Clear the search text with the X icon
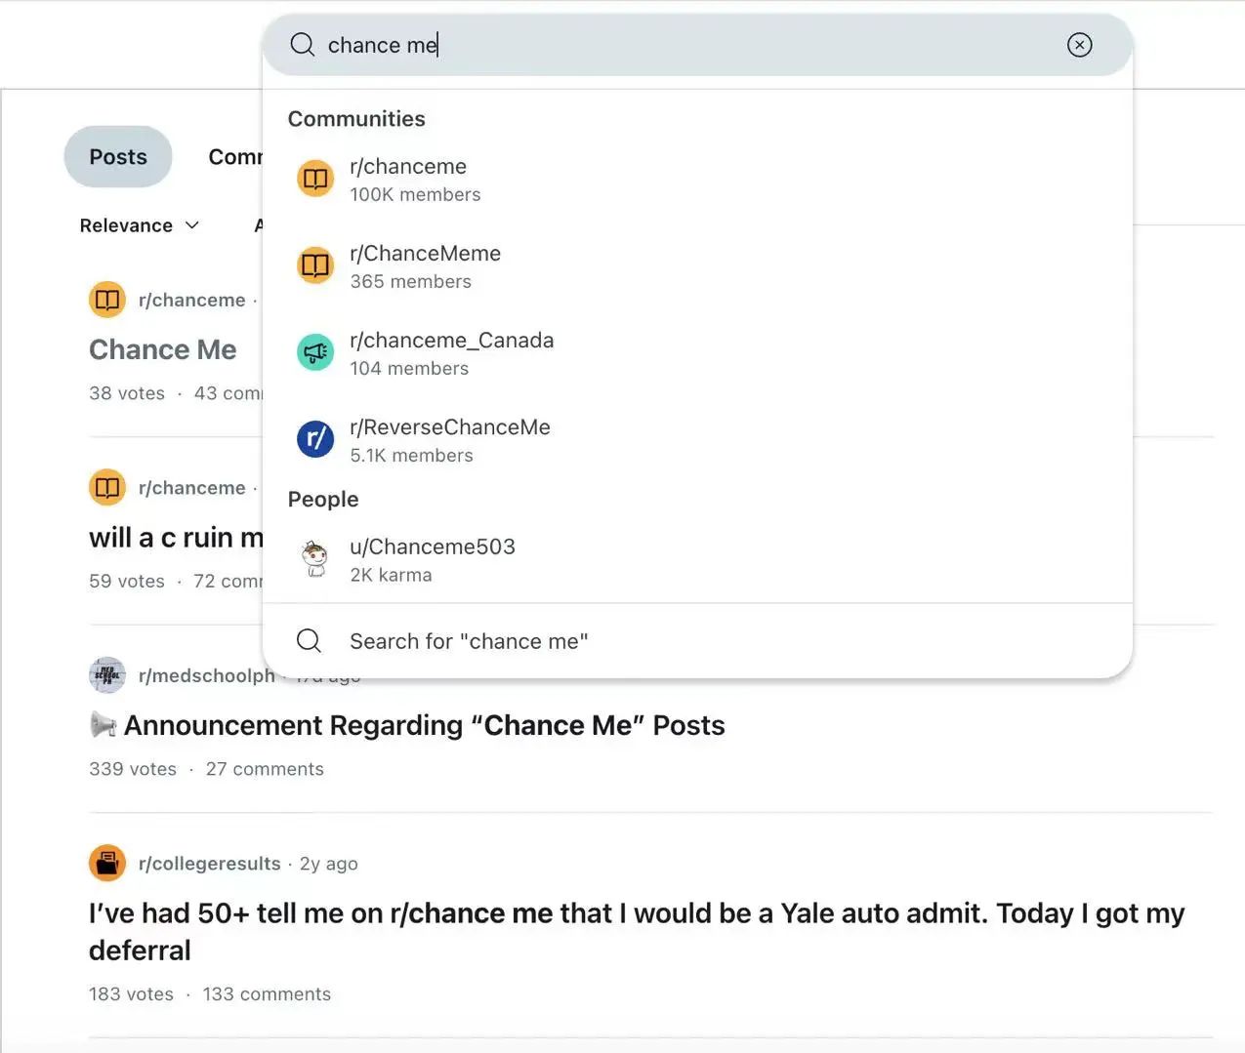Viewport: 1245px width, 1053px height. coord(1079,45)
